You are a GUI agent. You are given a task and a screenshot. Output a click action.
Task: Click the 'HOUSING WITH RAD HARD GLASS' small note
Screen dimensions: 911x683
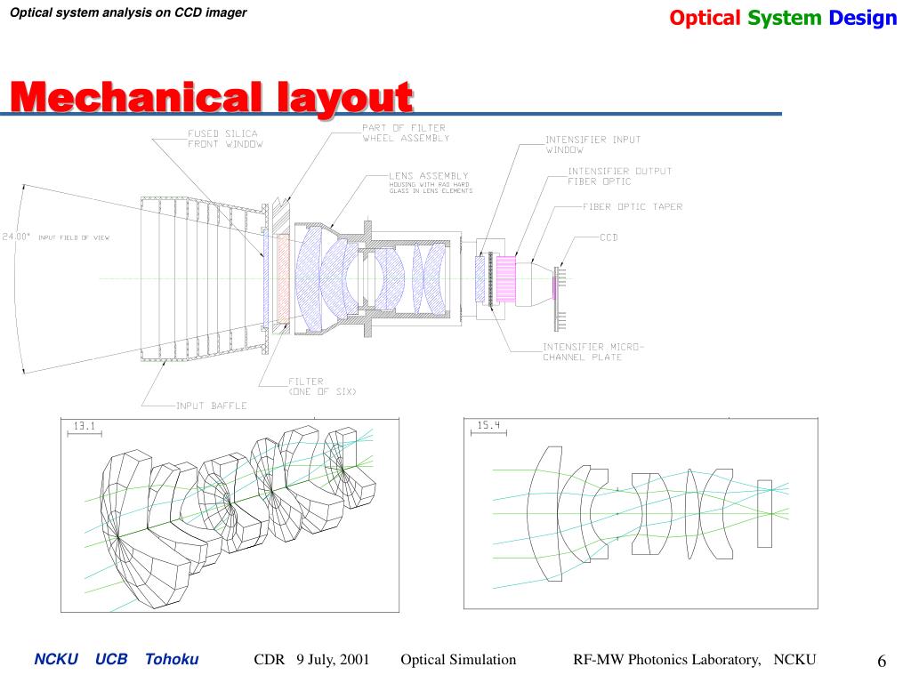tap(431, 188)
